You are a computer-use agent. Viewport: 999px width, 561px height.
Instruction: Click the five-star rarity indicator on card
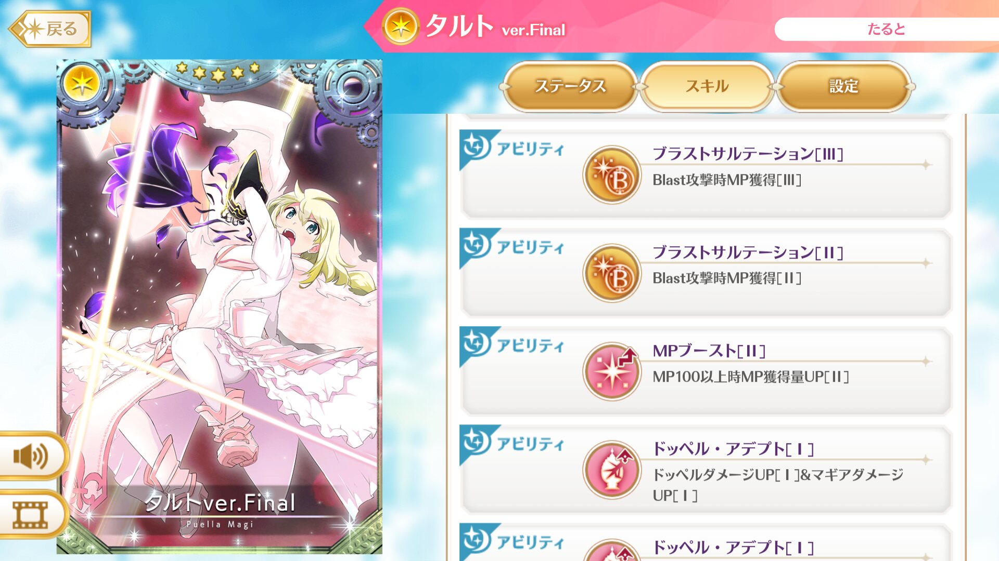[217, 71]
